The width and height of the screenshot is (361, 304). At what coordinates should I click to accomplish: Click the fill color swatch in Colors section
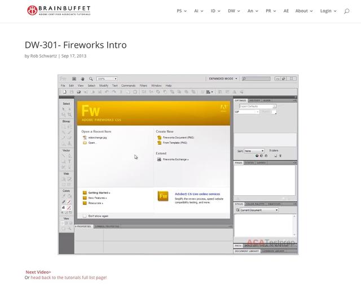pyautogui.click(x=69, y=208)
